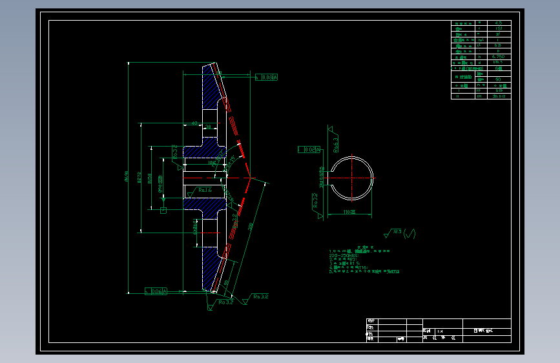The width and height of the screenshot is (560, 363).
Task: Click the keyway circle outline in the bore view
Action: point(352,178)
